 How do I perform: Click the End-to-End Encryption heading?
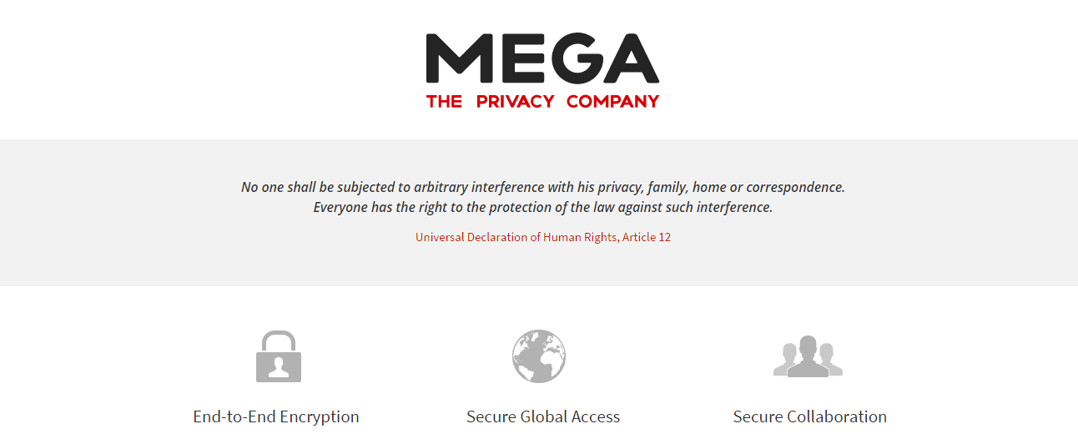click(x=276, y=416)
